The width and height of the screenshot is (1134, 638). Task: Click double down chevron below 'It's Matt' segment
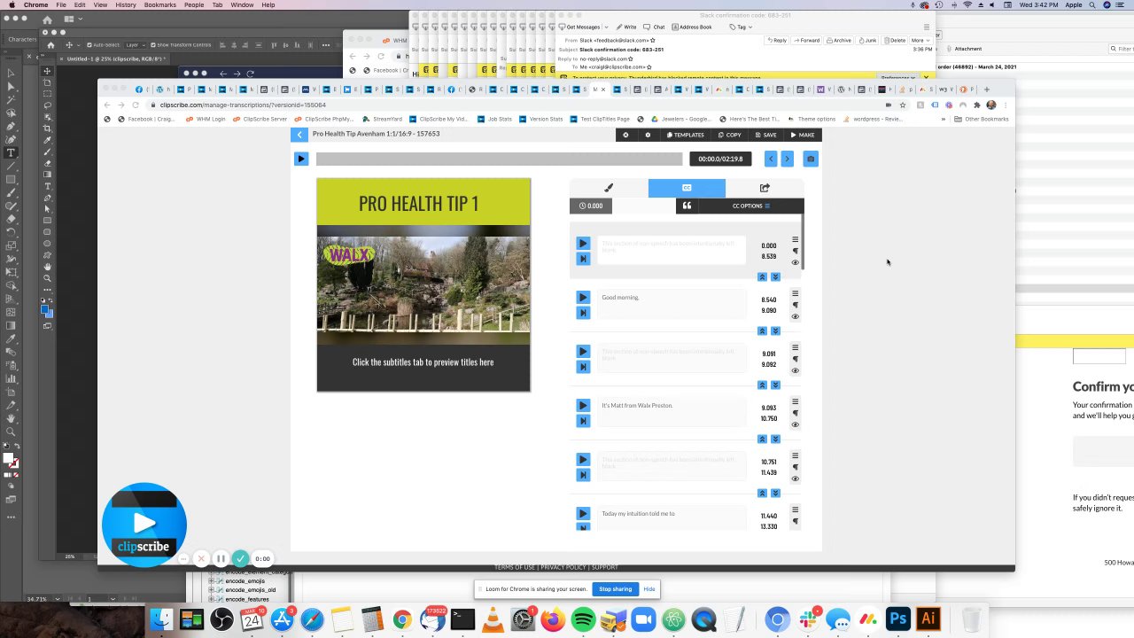point(775,440)
